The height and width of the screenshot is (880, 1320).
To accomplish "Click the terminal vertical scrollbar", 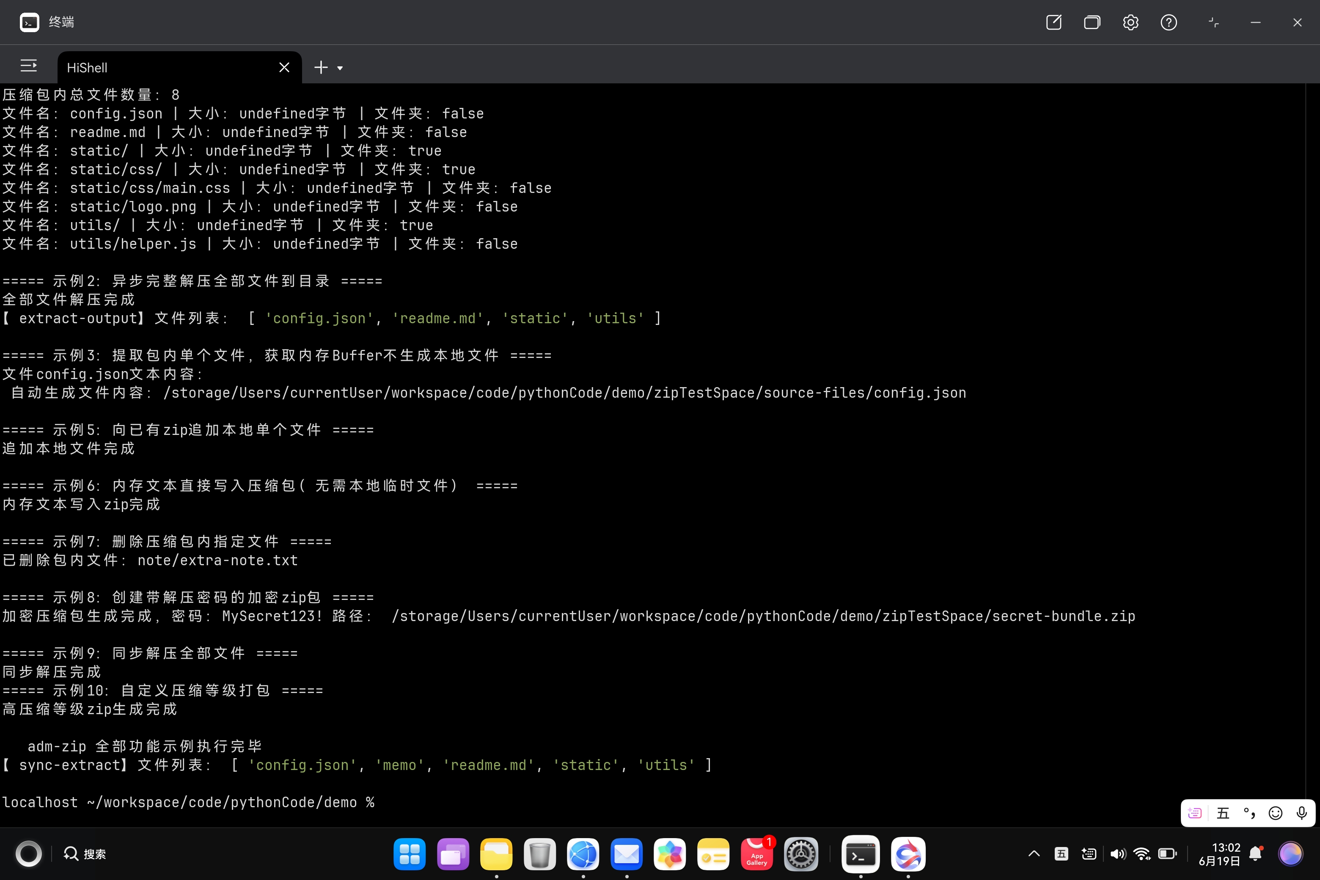I will (1312, 454).
